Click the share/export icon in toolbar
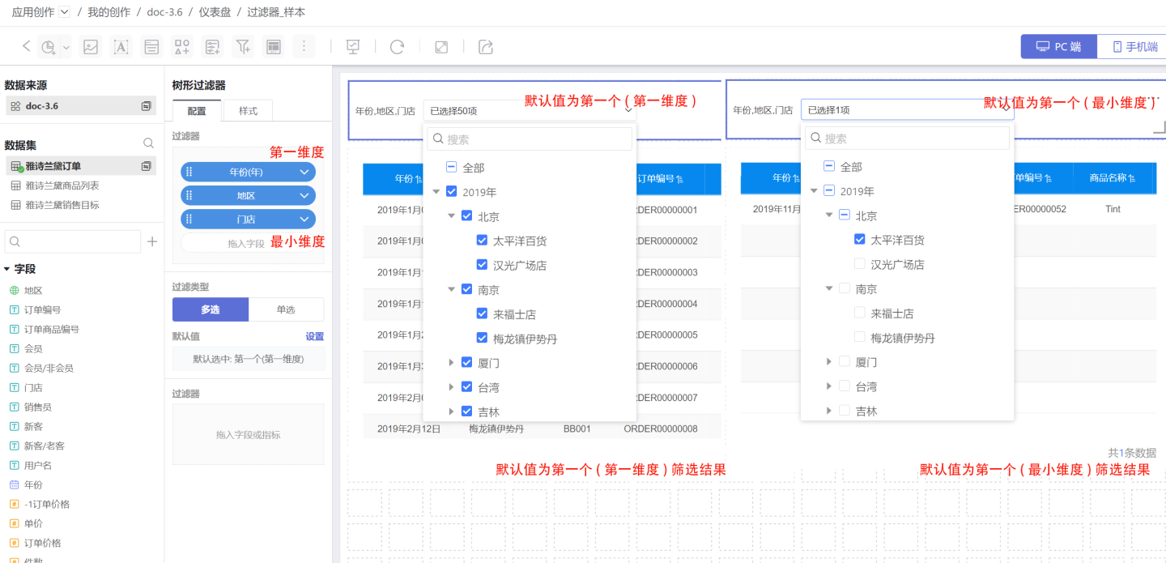Image resolution: width=1166 pixels, height=563 pixels. (x=486, y=47)
